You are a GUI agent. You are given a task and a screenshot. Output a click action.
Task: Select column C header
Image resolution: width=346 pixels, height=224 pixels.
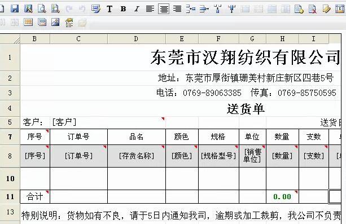pyautogui.click(x=78, y=39)
